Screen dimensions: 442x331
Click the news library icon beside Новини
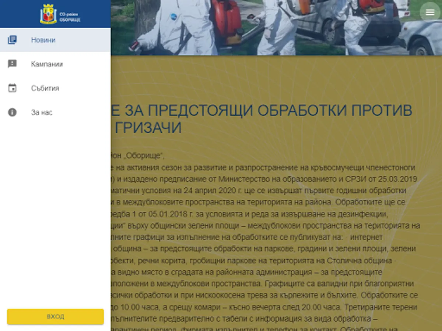[12, 40]
